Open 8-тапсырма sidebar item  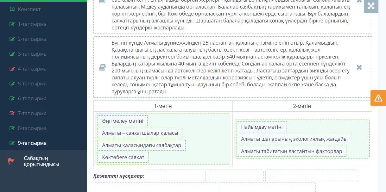32,128
